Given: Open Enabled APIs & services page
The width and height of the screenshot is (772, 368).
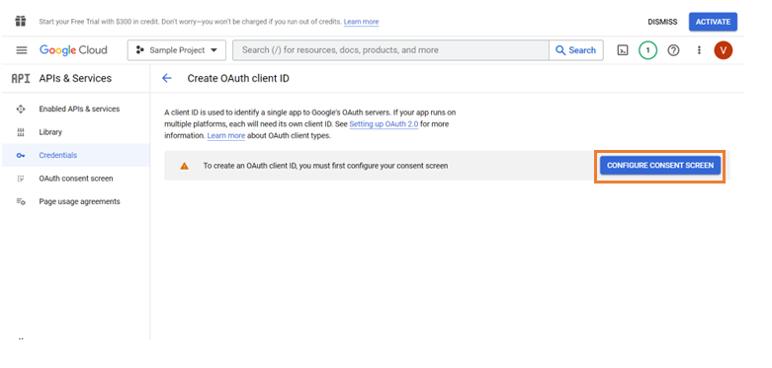Looking at the screenshot, I should pyautogui.click(x=79, y=110).
